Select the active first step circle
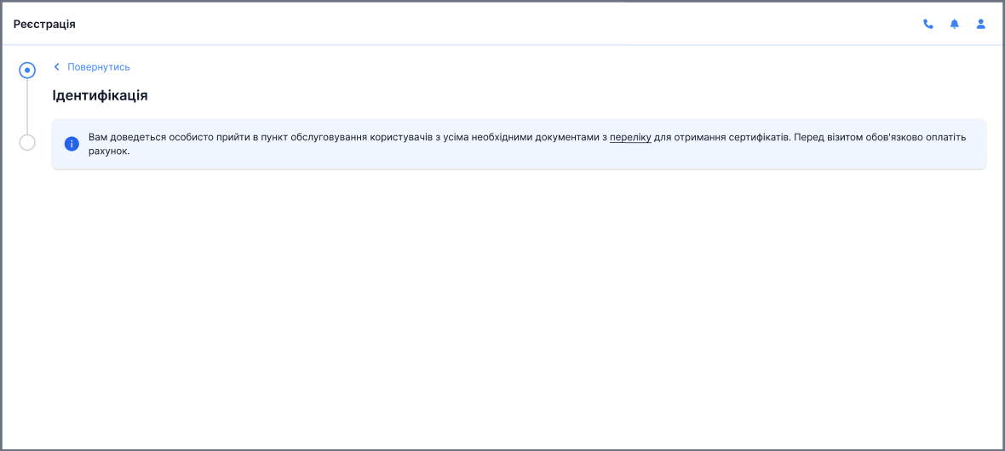Viewport: 1005px width, 451px height. (27, 70)
